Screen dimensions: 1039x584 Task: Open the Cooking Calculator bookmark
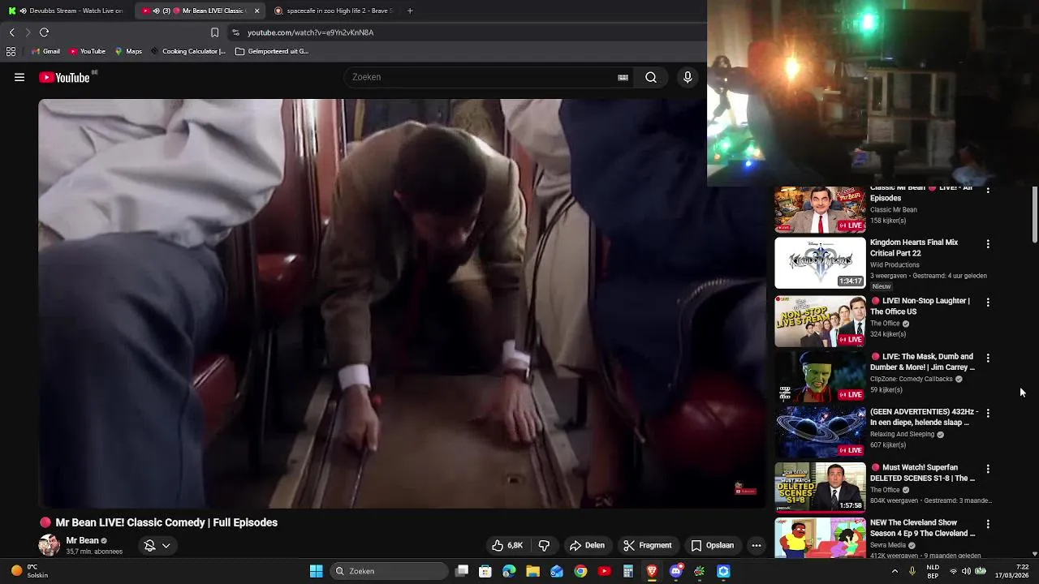pyautogui.click(x=188, y=51)
